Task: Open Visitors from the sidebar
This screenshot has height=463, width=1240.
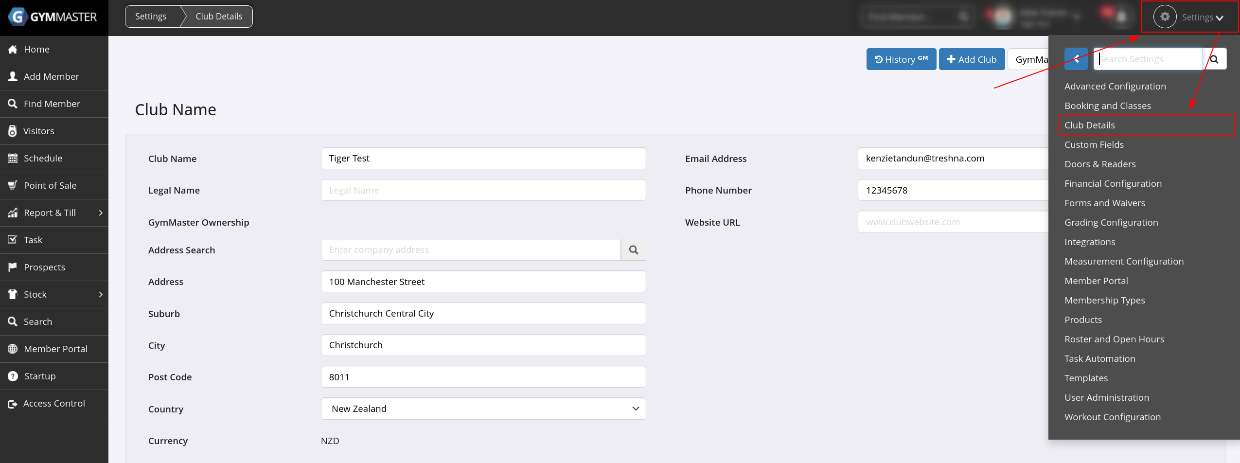Action: [39, 131]
